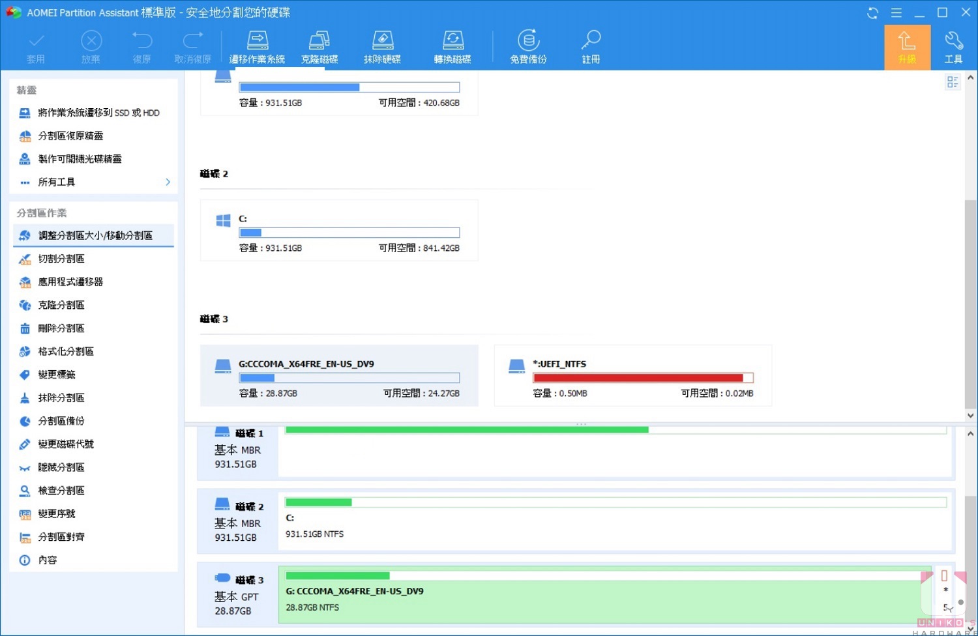Image resolution: width=978 pixels, height=636 pixels.
Task: Click the red usage bar of UEFI_NTFS
Action: tap(643, 378)
